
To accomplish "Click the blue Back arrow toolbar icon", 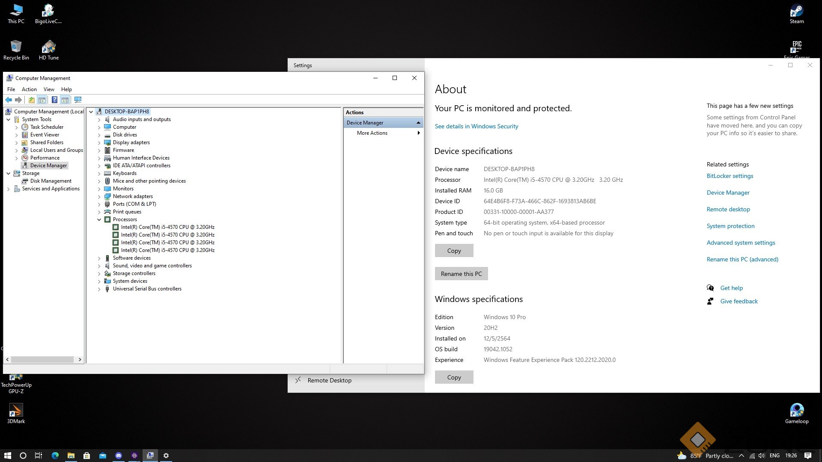I will 9,100.
